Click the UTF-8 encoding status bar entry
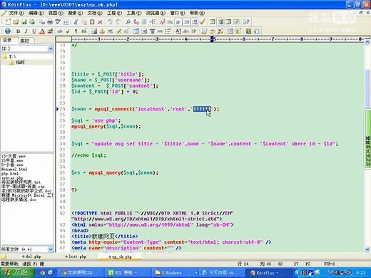 point(329,264)
